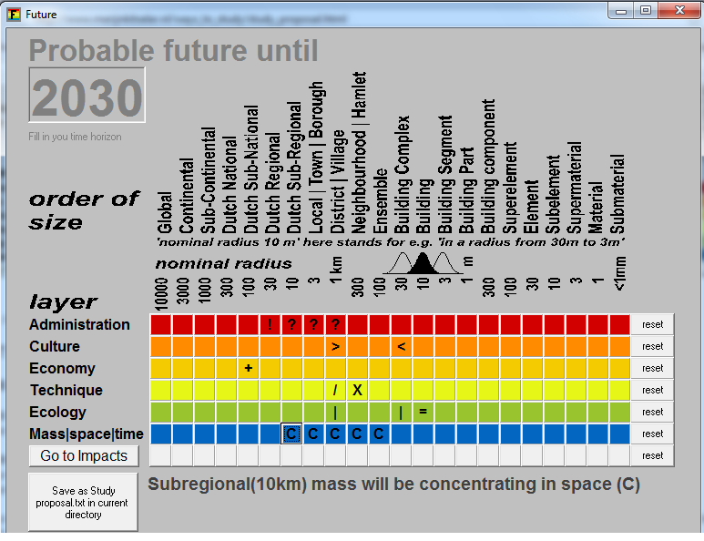Image resolution: width=704 pixels, height=541 pixels.
Task: Click the '>' cell in the Culture row
Action: point(335,346)
